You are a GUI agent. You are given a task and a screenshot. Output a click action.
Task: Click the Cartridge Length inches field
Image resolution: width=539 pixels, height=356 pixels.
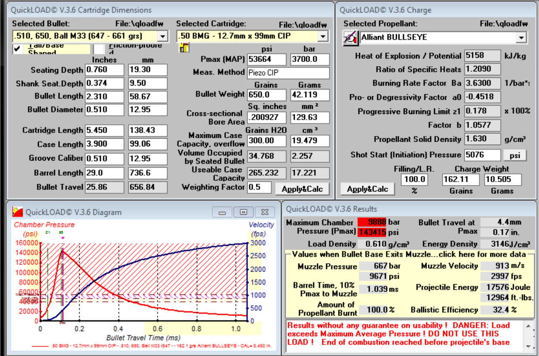point(105,130)
